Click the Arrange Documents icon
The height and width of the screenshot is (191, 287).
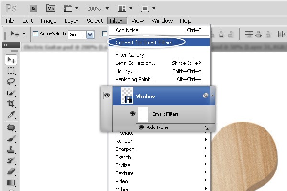(121, 9)
